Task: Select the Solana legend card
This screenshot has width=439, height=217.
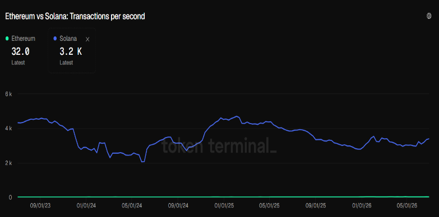Action: (72, 50)
